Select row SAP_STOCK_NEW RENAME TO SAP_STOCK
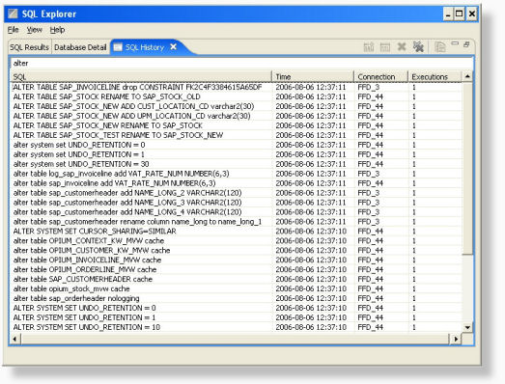This screenshot has height=384, width=505. [237, 125]
